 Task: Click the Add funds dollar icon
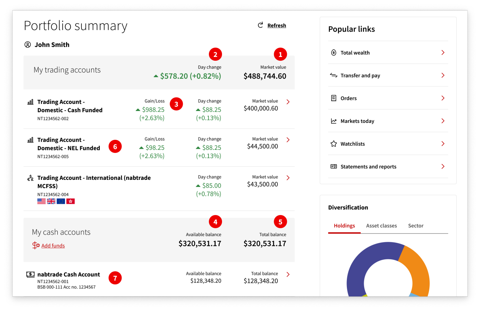coord(36,245)
